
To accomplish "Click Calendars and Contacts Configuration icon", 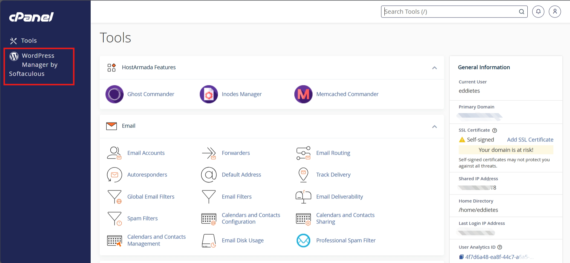I will 209,219.
